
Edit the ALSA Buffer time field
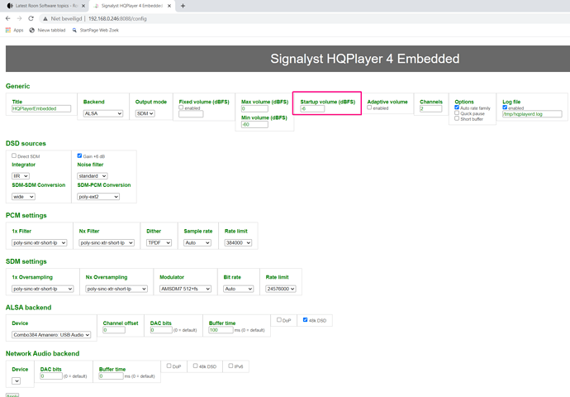pos(221,330)
